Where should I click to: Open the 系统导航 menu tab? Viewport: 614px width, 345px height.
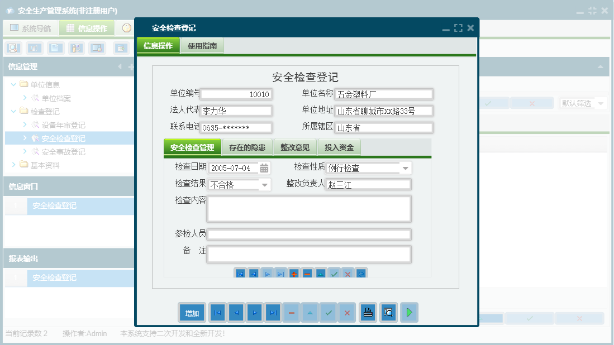click(31, 28)
